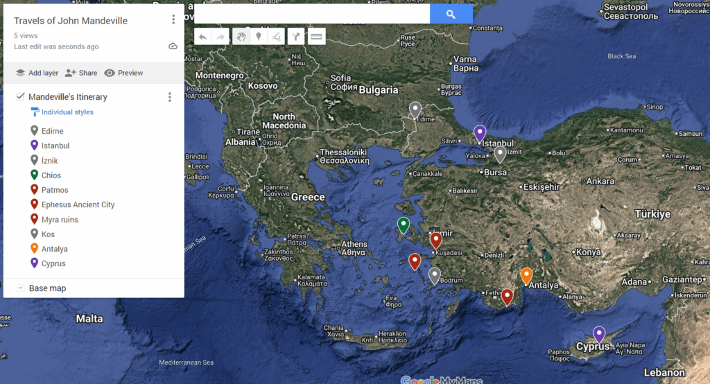The image size is (710, 384).
Task: Uncheck the Mandeville's Itinerary layer checkbox
Action: click(21, 97)
